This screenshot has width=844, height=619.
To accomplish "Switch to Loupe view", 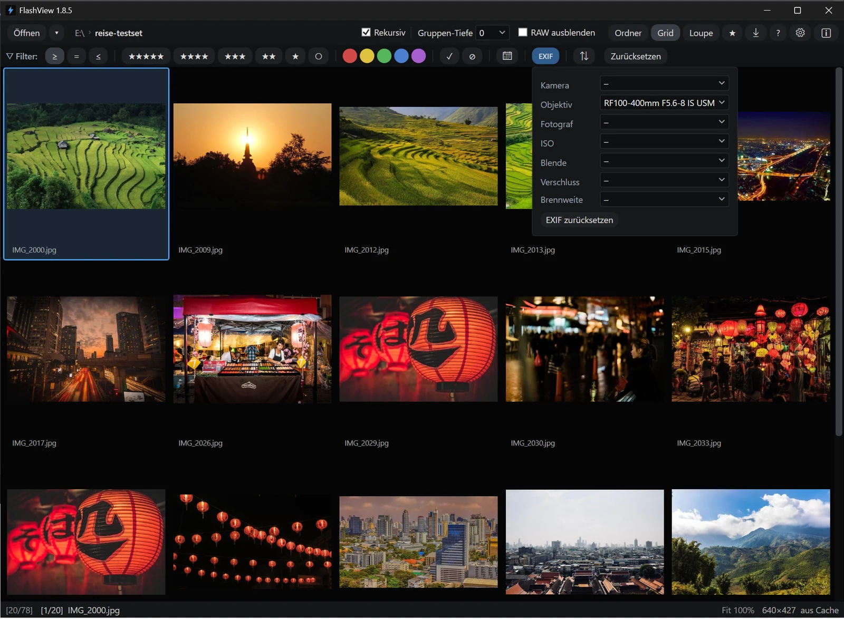I will (701, 33).
